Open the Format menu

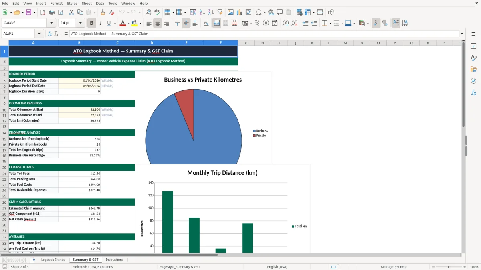point(56,3)
